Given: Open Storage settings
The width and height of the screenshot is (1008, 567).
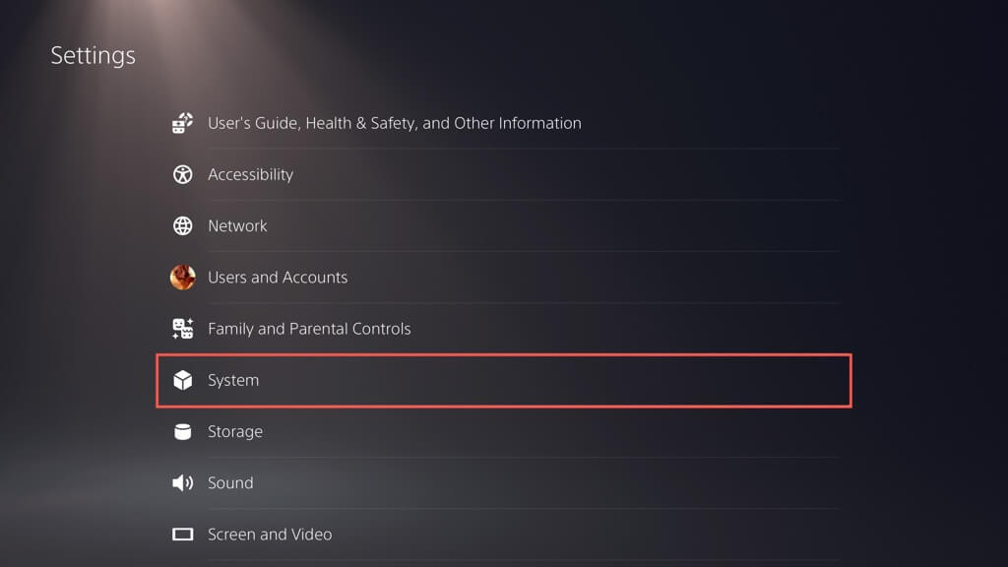Looking at the screenshot, I should pyautogui.click(x=235, y=431).
